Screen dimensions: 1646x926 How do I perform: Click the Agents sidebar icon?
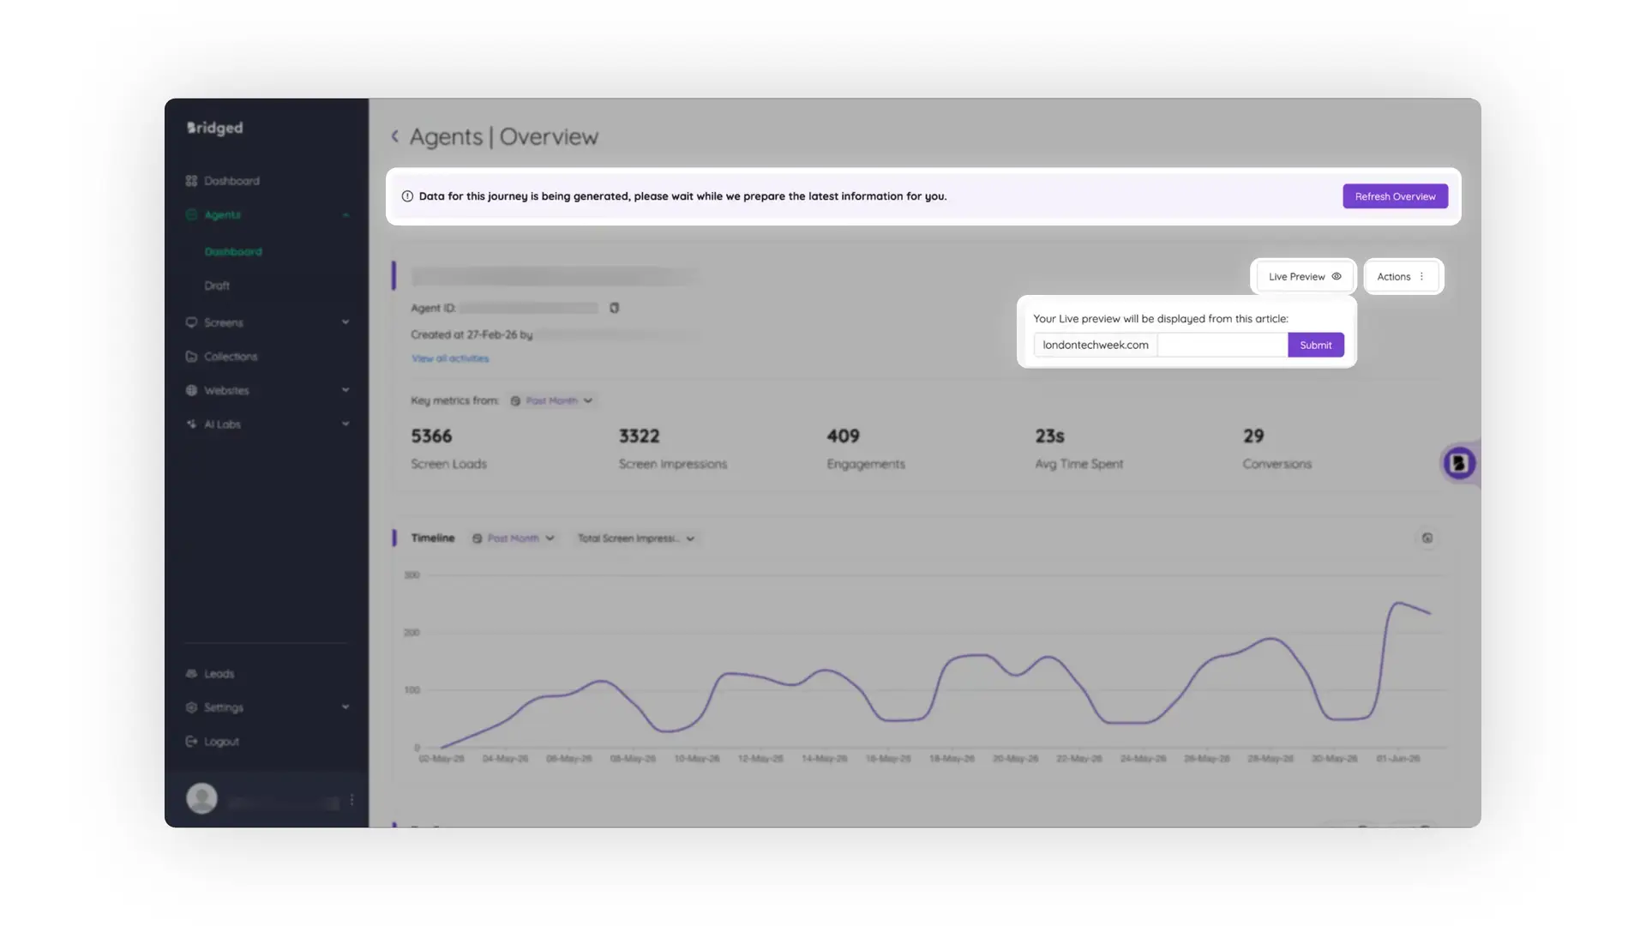pyautogui.click(x=191, y=214)
